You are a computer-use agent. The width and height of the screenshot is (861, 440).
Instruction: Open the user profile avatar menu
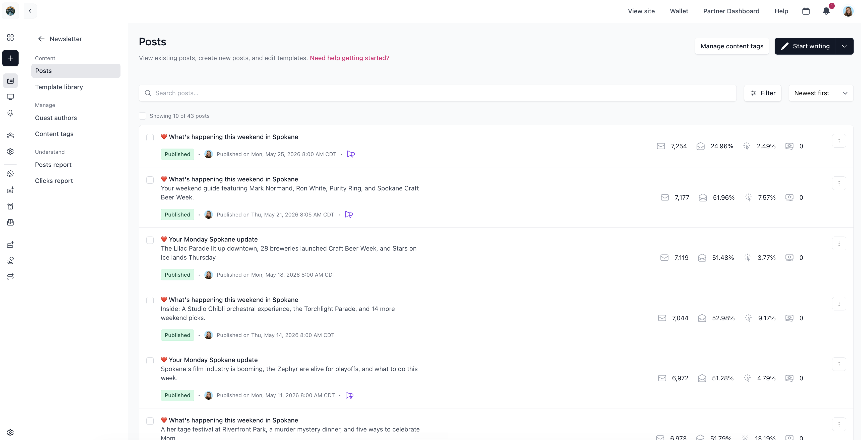click(848, 11)
